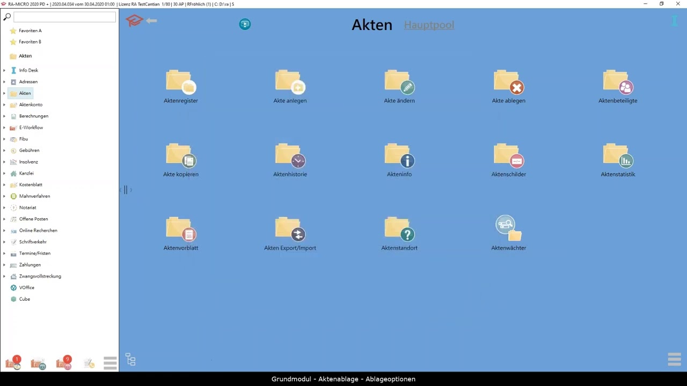Screen dimensions: 687x386
Task: Open the Akteninfo module
Action: (399, 160)
